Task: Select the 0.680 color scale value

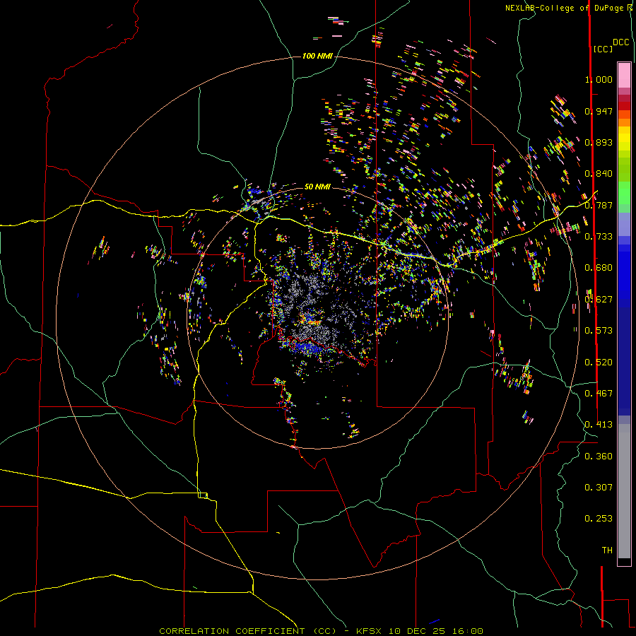Action: coord(599,268)
